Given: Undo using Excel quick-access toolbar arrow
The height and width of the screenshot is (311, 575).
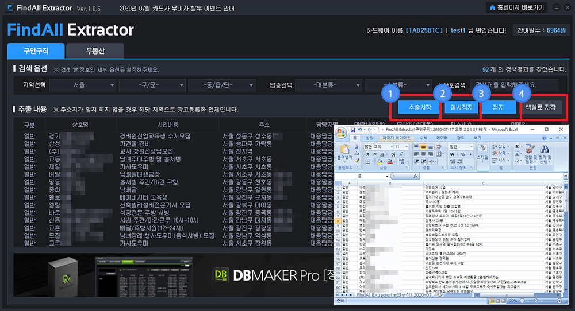Looking at the screenshot, I should [x=360, y=130].
